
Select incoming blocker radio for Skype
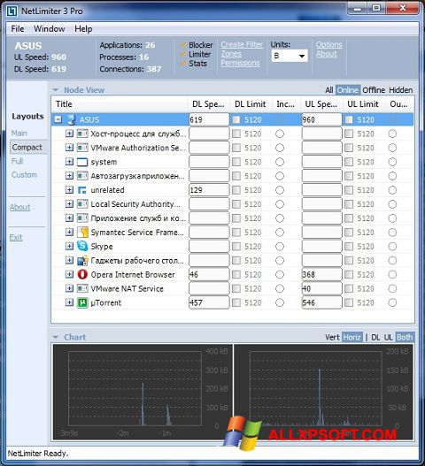(280, 246)
